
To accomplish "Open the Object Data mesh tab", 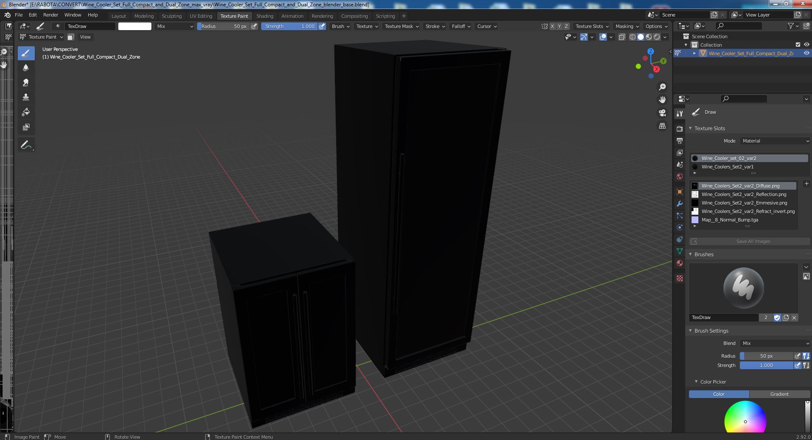I will [x=680, y=251].
